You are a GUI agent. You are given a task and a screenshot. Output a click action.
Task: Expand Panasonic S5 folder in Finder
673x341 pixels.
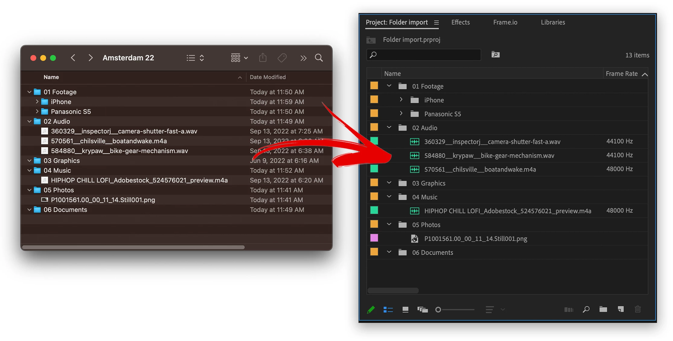[37, 111]
